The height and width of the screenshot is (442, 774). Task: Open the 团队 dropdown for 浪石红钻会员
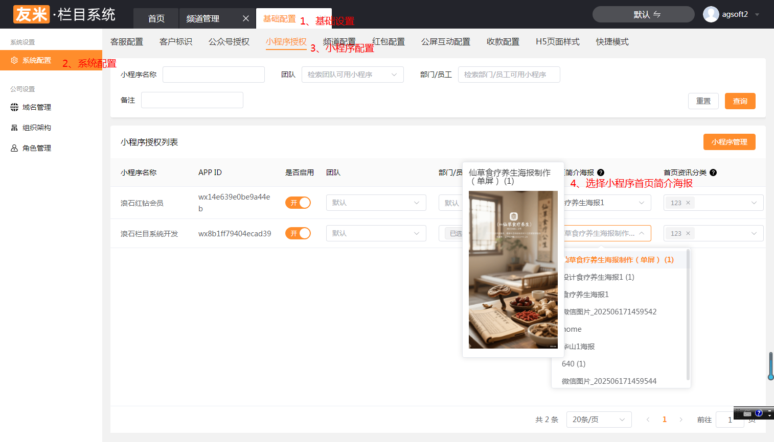376,202
